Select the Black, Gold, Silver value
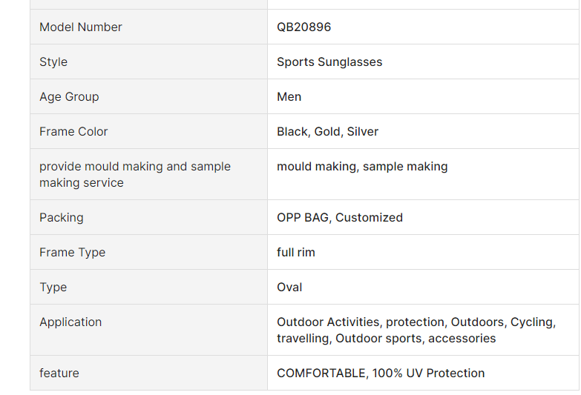 328,132
